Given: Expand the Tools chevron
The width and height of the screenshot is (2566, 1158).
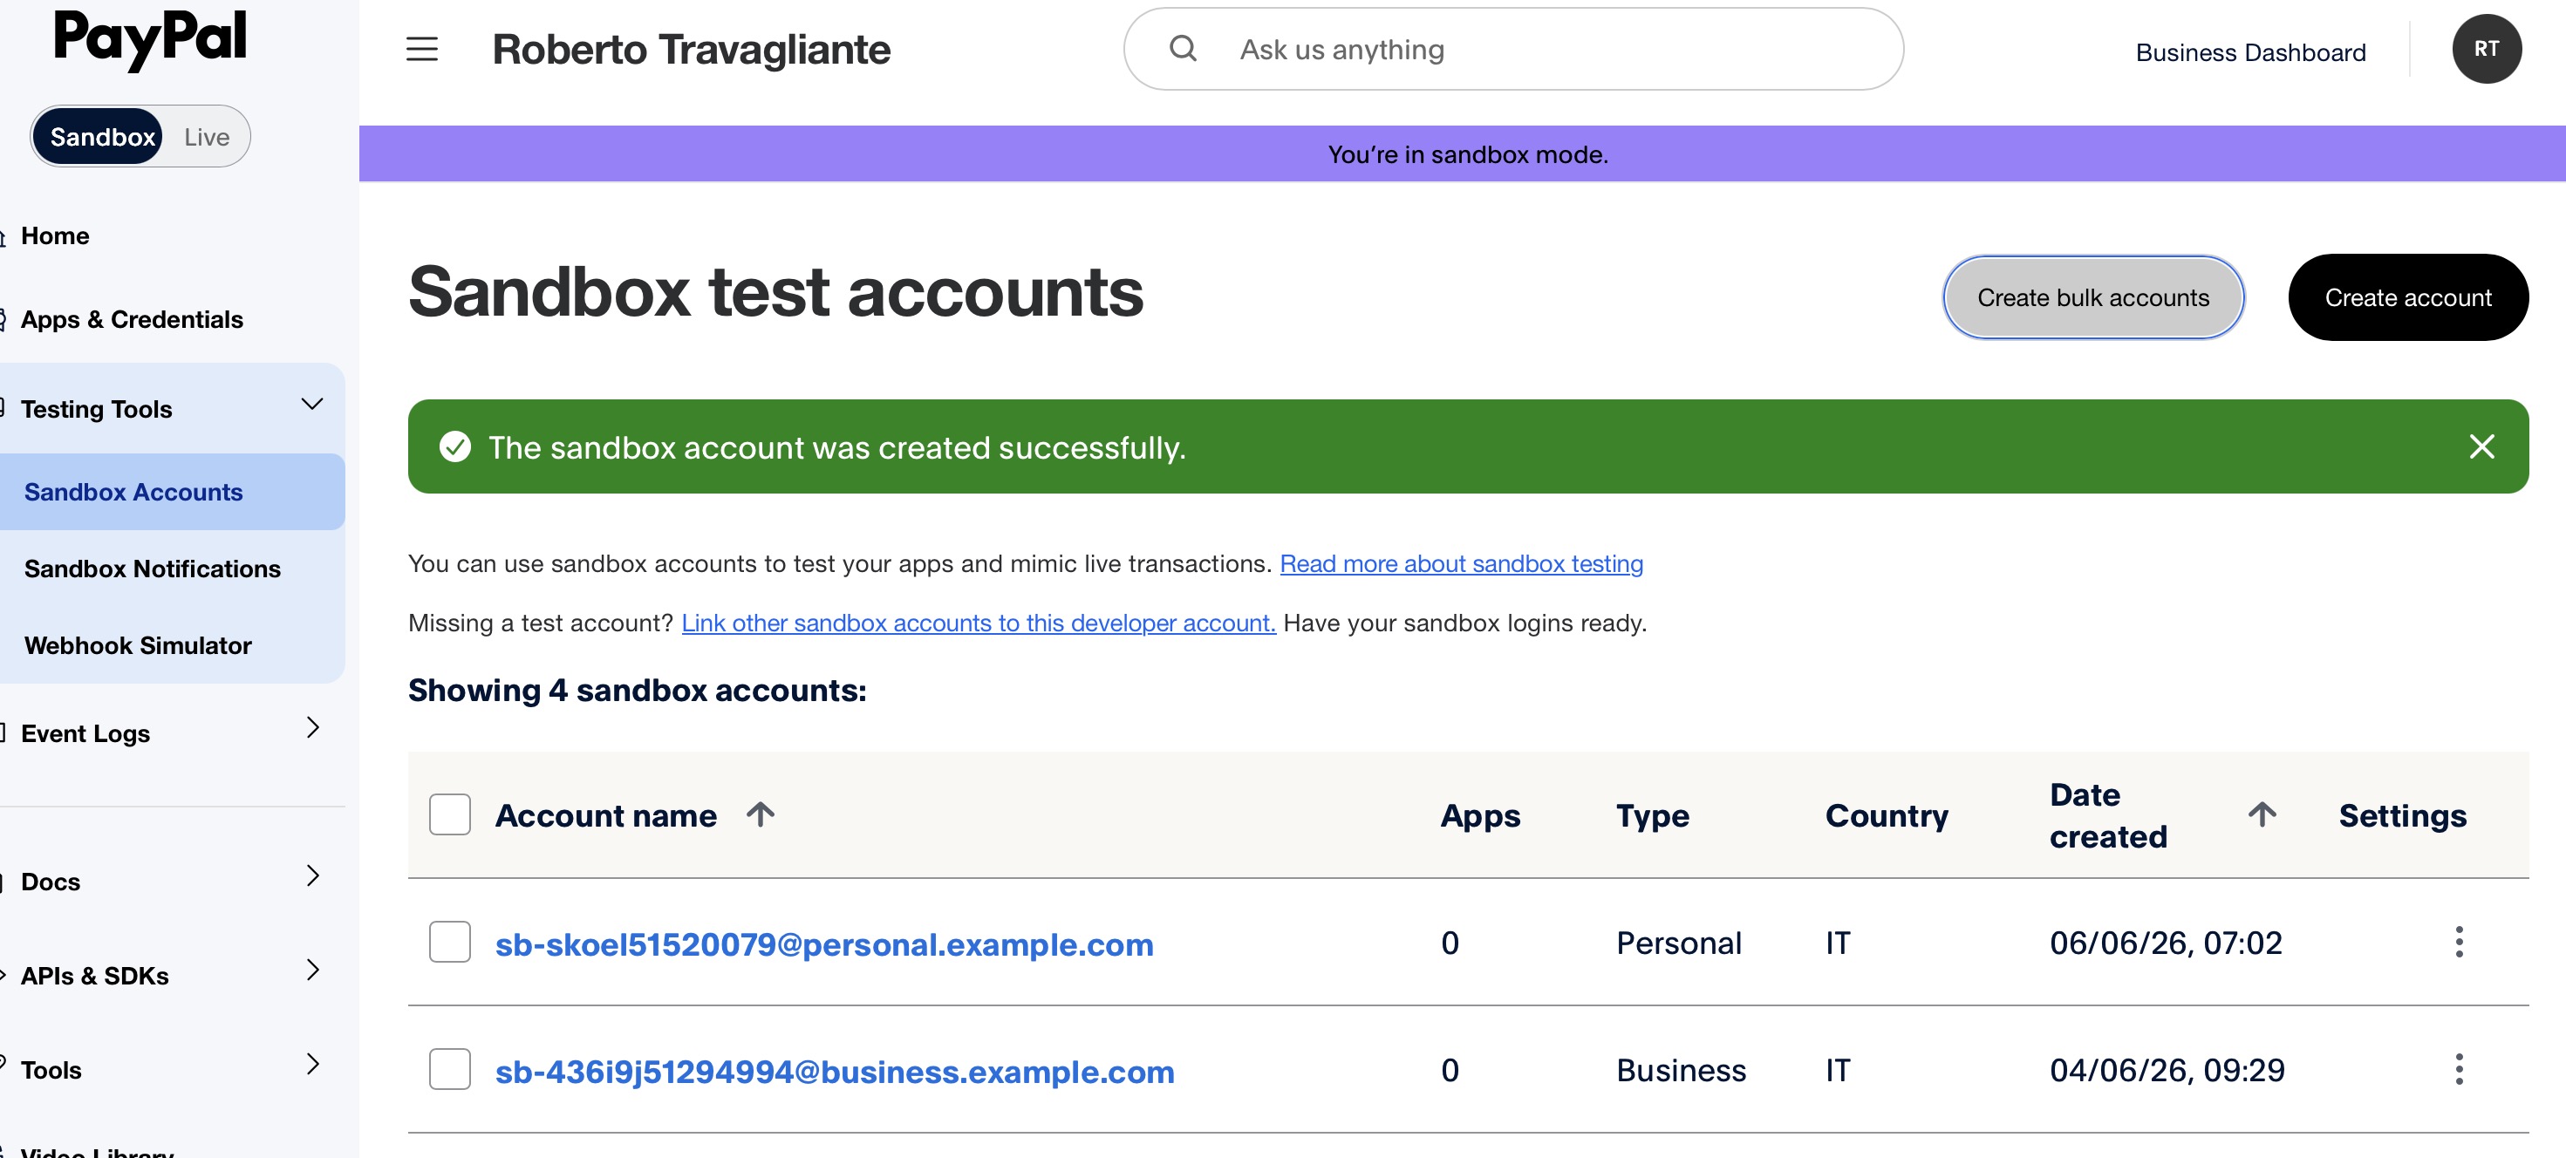Looking at the screenshot, I should click(x=313, y=1065).
